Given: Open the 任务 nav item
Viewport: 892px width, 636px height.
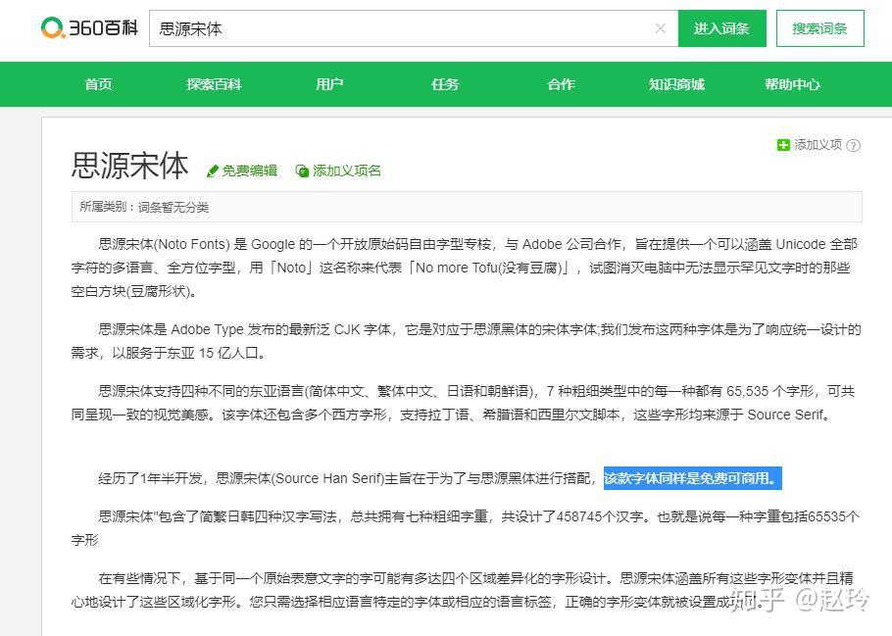Looking at the screenshot, I should coord(445,84).
